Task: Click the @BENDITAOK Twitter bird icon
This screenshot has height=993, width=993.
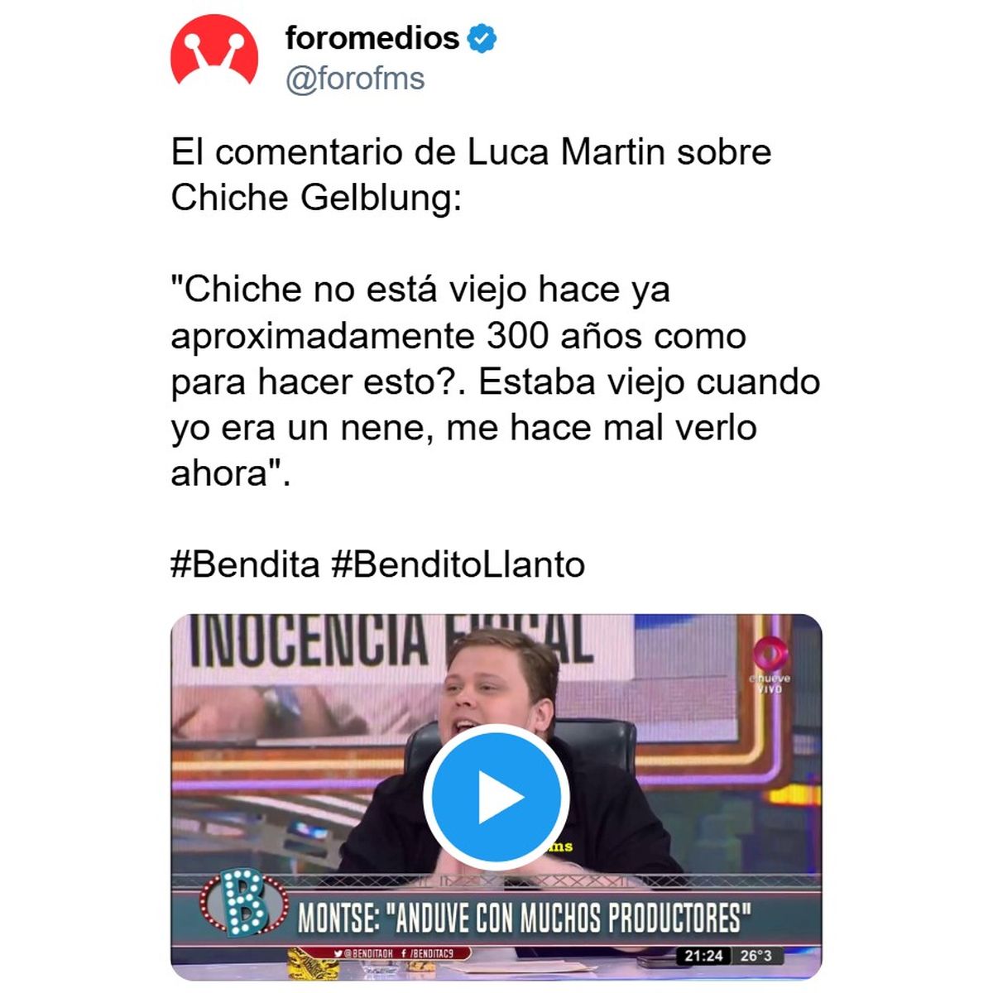Action: coord(338,954)
